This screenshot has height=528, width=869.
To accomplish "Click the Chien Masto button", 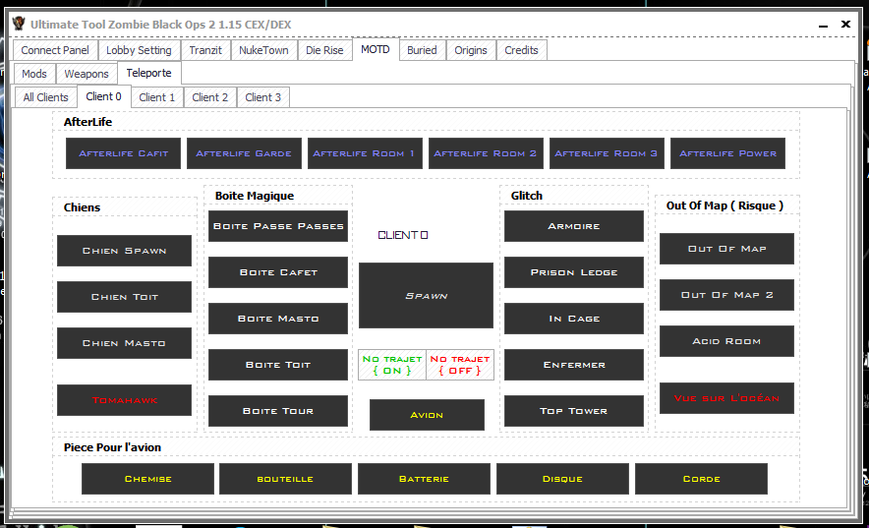I will tap(124, 343).
